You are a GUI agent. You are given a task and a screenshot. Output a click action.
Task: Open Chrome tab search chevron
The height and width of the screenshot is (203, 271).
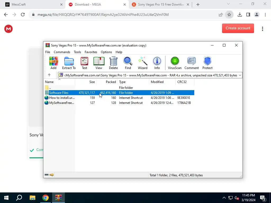228,4
